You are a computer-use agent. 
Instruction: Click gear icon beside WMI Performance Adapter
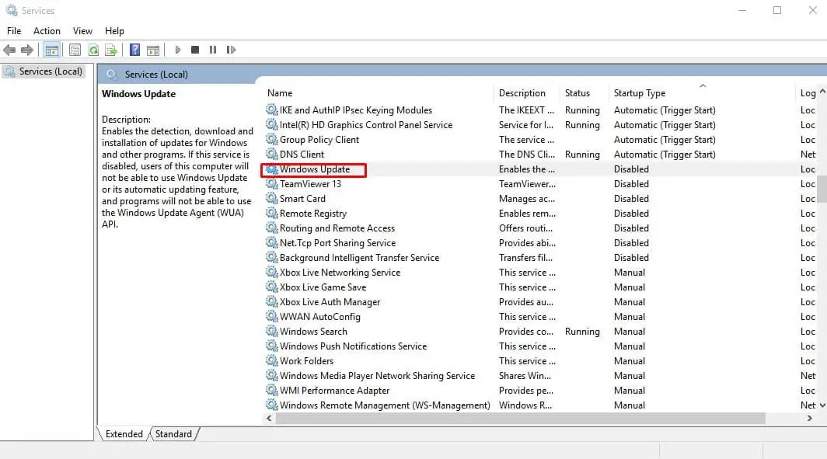(271, 390)
